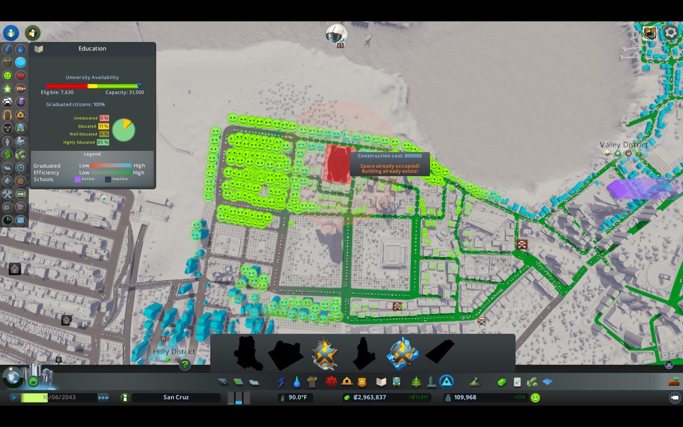Image resolution: width=683 pixels, height=427 pixels.
Task: Toggle free camera mode
Action: click(675, 397)
